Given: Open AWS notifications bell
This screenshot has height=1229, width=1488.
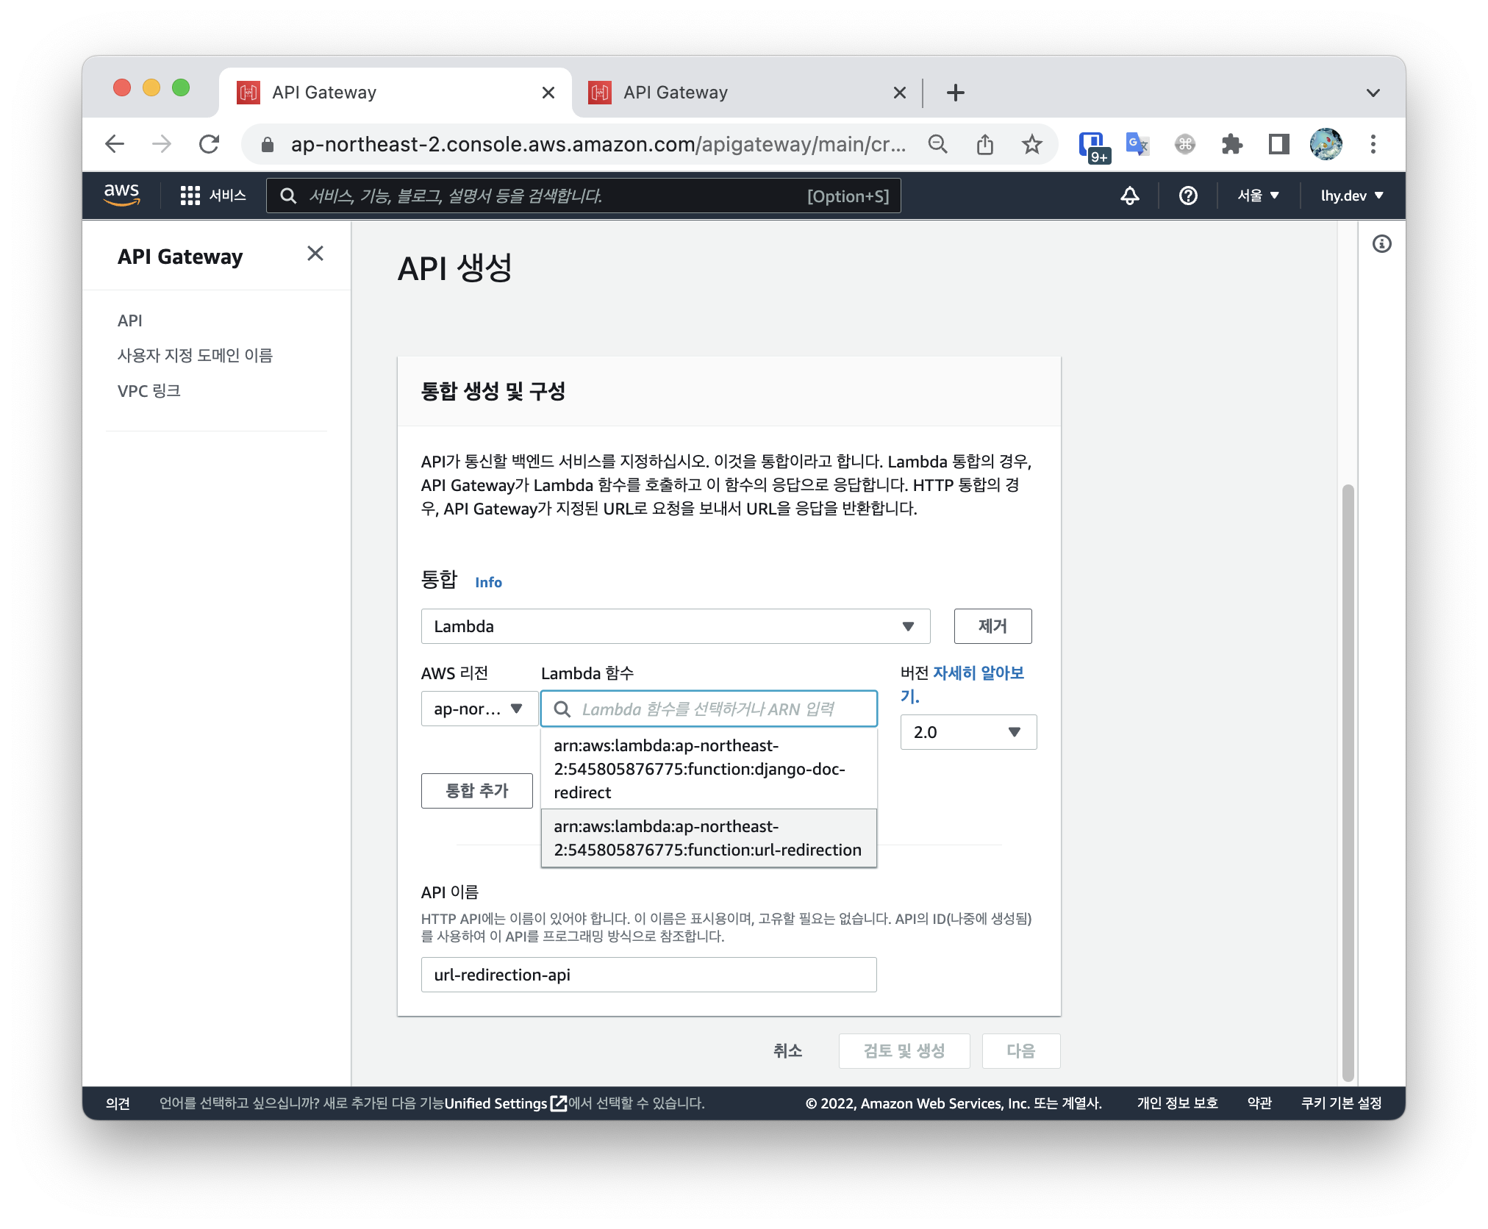Looking at the screenshot, I should click(1130, 196).
